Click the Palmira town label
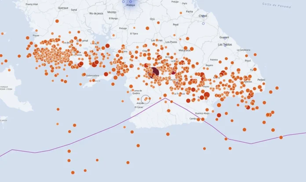 pyautogui.click(x=214, y=60)
